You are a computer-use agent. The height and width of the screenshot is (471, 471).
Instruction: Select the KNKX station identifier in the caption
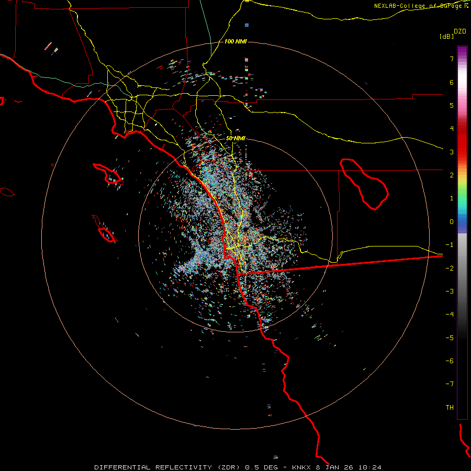pyautogui.click(x=301, y=467)
